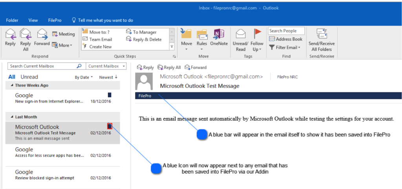Open the Filter Email dropdown
This screenshot has height=189, width=402.
point(285,47)
